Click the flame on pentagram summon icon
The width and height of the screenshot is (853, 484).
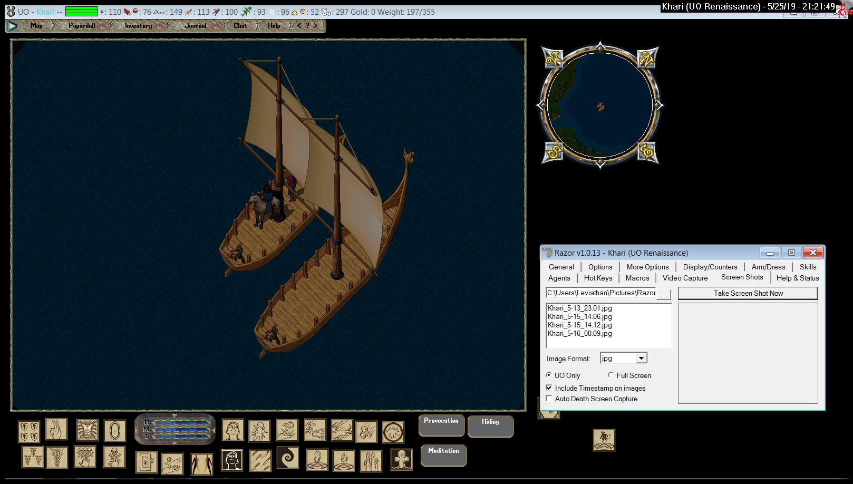[344, 460]
